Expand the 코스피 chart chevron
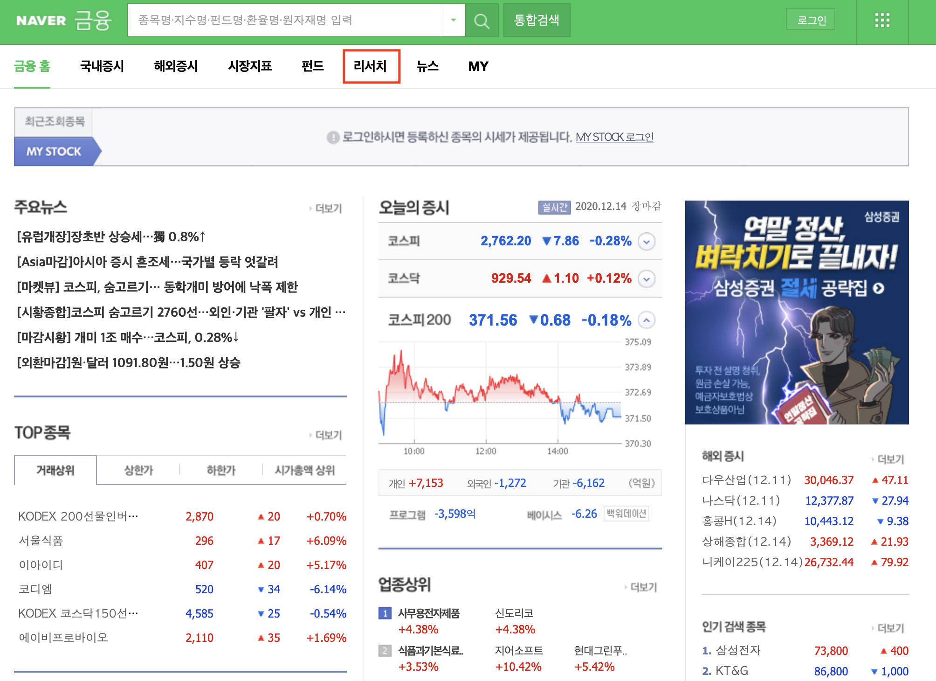The width and height of the screenshot is (936, 681). click(x=646, y=242)
